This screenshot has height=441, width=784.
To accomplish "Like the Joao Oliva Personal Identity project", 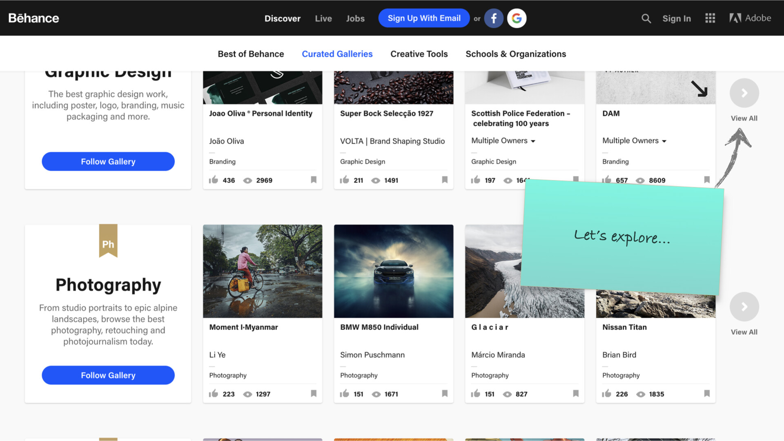I will pyautogui.click(x=214, y=180).
